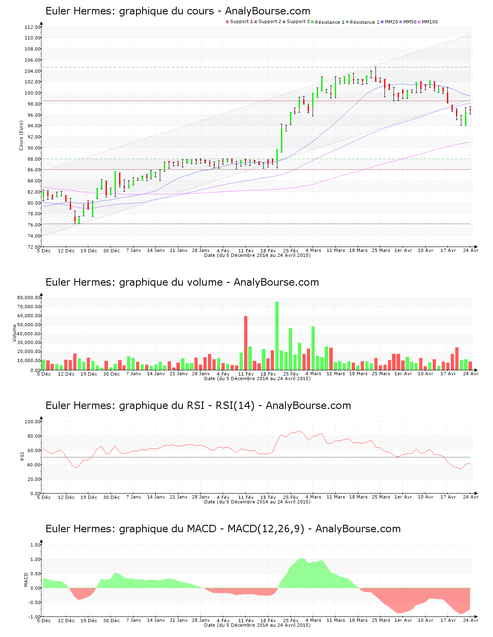The height and width of the screenshot is (637, 493).
Task: Click the -0.50 MACD axis value
Action: coord(35,602)
